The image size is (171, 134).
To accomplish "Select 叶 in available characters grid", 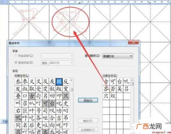I will 32,111.
